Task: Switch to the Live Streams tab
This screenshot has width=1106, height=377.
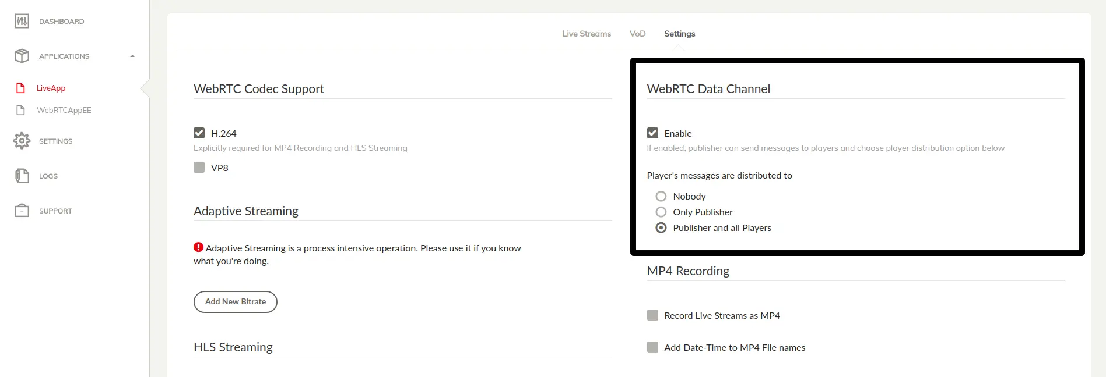Action: pyautogui.click(x=587, y=34)
